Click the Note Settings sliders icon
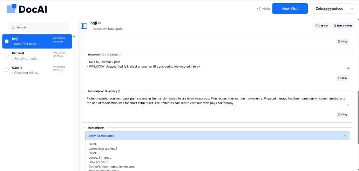The width and height of the screenshot is (359, 171). pyautogui.click(x=335, y=26)
